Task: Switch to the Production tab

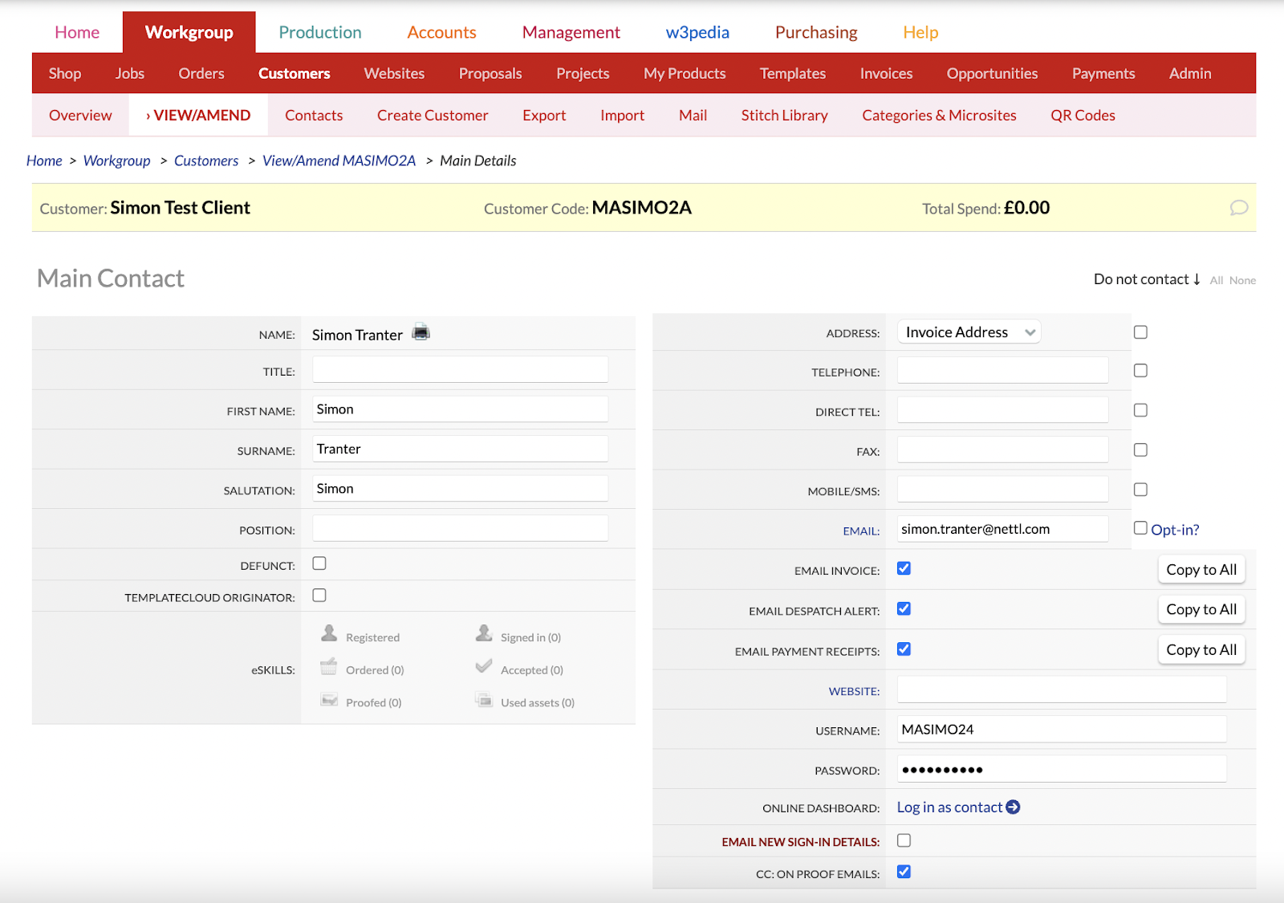Action: tap(320, 32)
